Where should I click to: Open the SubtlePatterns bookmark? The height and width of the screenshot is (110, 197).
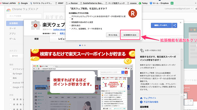click(92, 3)
